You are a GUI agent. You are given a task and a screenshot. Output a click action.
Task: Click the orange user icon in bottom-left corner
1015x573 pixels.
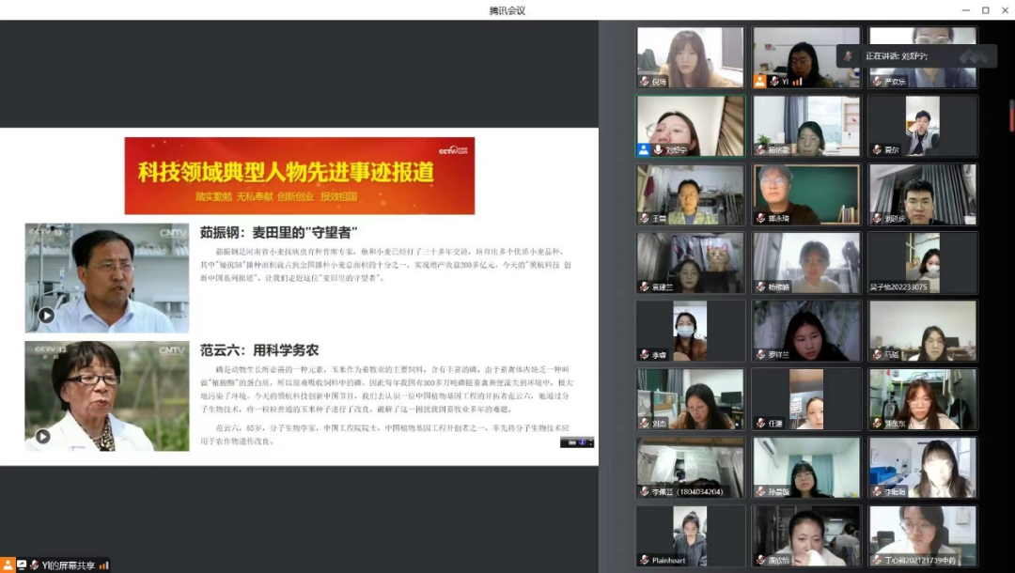coord(8,565)
